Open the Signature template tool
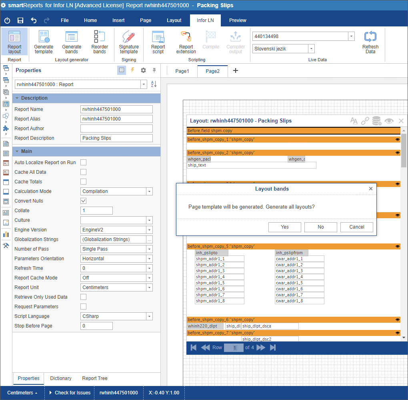This screenshot has width=408, height=400. 129,42
